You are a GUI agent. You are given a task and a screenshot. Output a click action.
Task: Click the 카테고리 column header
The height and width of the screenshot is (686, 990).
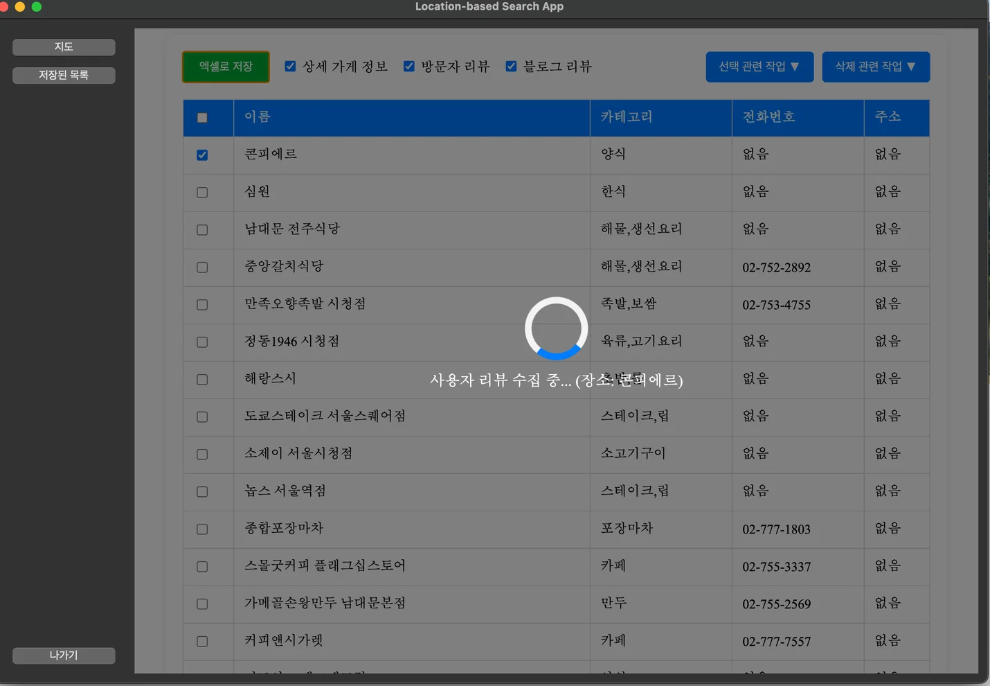661,118
